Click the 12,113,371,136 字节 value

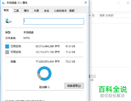pos(48,52)
